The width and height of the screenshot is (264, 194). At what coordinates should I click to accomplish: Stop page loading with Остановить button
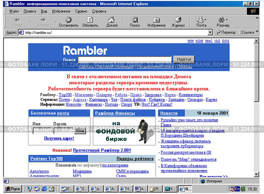pos(68,22)
